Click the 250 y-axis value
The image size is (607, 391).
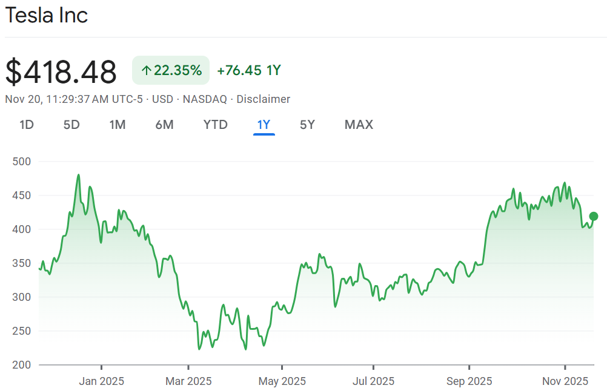[x=22, y=330]
